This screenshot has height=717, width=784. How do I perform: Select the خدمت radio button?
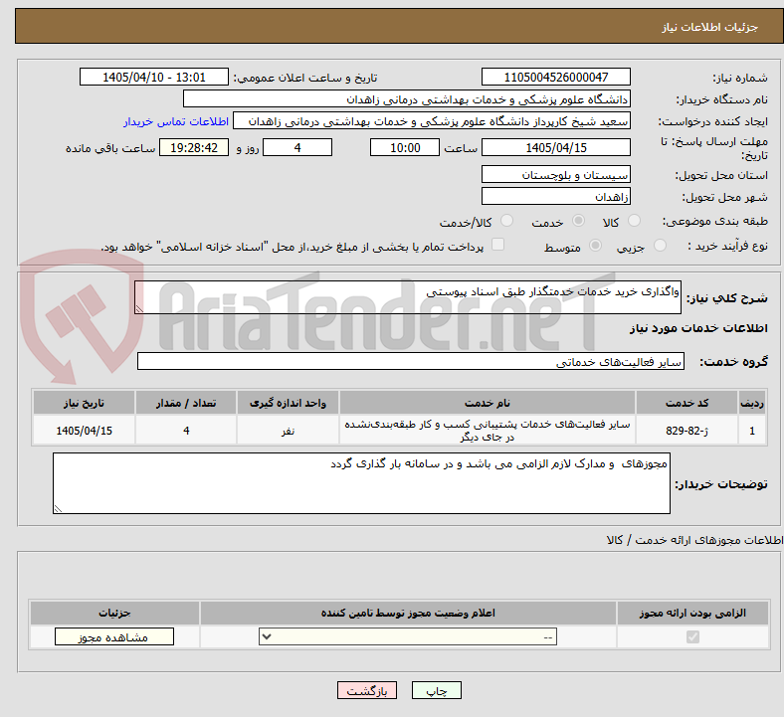pos(578,221)
